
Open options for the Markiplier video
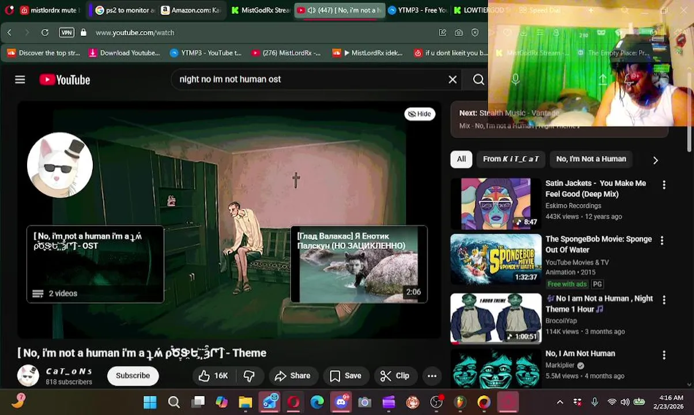click(x=664, y=356)
